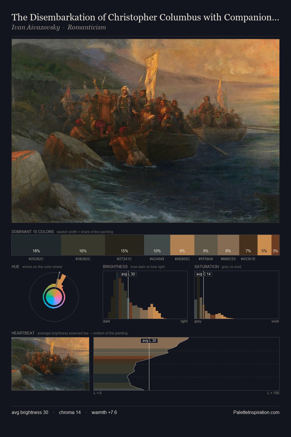Click the main painting image
The width and height of the screenshot is (291, 437).
click(145, 131)
